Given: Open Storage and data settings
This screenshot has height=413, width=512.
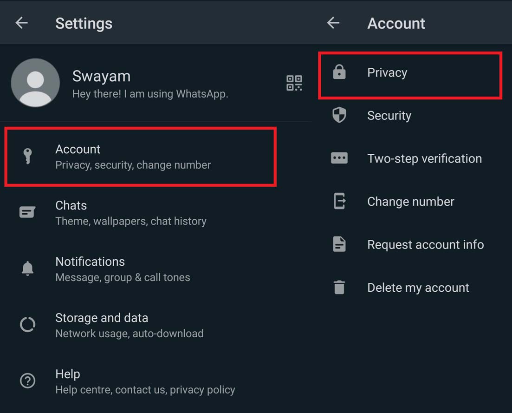Looking at the screenshot, I should click(156, 325).
